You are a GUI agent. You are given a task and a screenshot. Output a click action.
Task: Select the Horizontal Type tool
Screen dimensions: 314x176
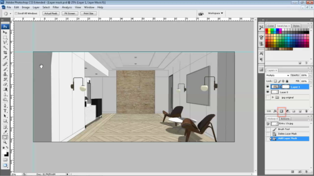[5, 111]
